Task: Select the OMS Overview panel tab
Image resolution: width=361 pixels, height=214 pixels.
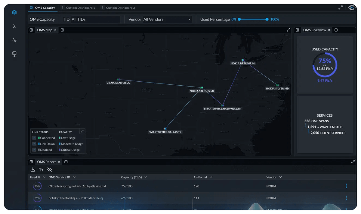Action: point(314,30)
